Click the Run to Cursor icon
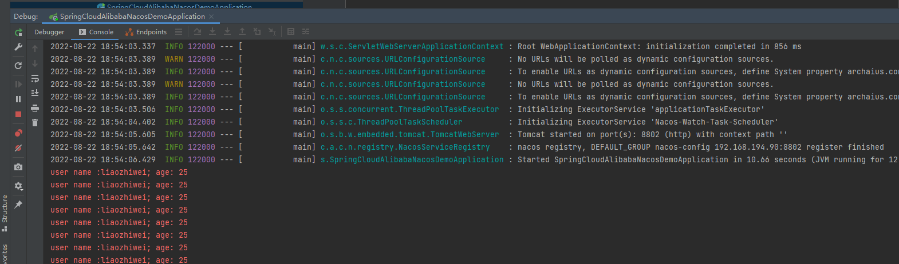This screenshot has width=899, height=264. point(273,31)
